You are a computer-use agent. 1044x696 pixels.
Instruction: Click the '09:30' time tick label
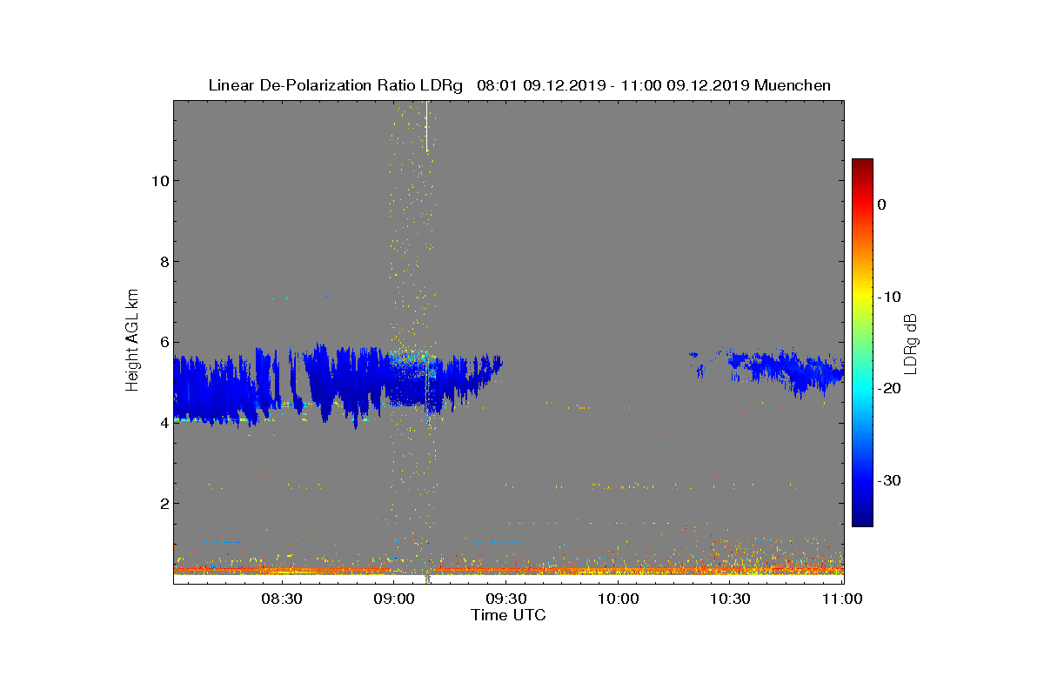tap(505, 599)
